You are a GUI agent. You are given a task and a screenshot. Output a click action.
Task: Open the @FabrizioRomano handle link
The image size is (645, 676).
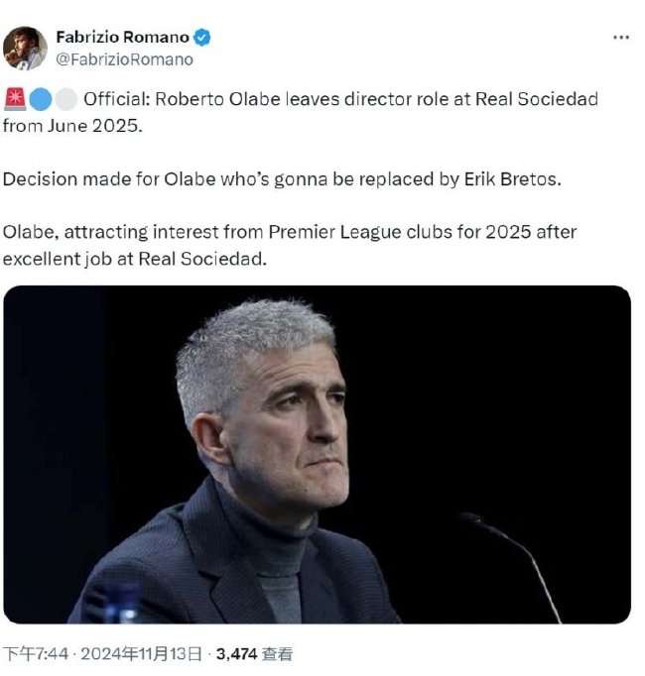(124, 59)
